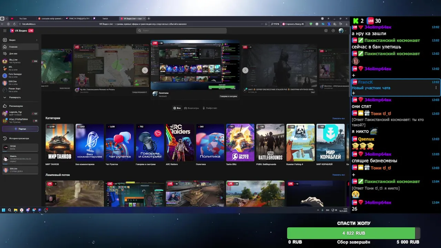This screenshot has width=441, height=248.
Task: Click Спросить Алису AI button
Action: pos(293,24)
